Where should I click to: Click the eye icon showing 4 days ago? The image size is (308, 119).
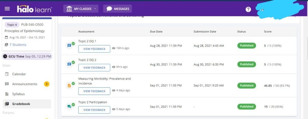point(113,90)
